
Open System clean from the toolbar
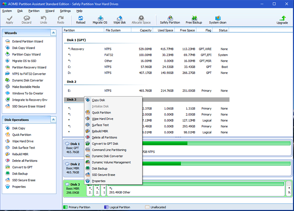pyautogui.click(x=218, y=20)
